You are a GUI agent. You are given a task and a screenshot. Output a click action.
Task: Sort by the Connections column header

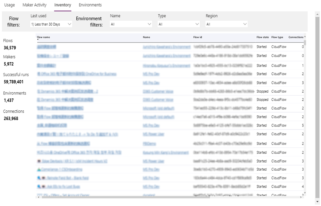[x=296, y=37]
